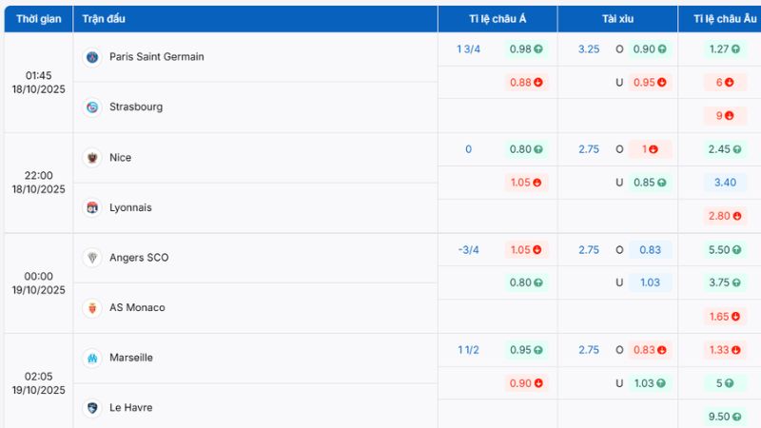Open the AS Monaco team link
Viewport: 761px width, 428px height.
pyautogui.click(x=137, y=307)
